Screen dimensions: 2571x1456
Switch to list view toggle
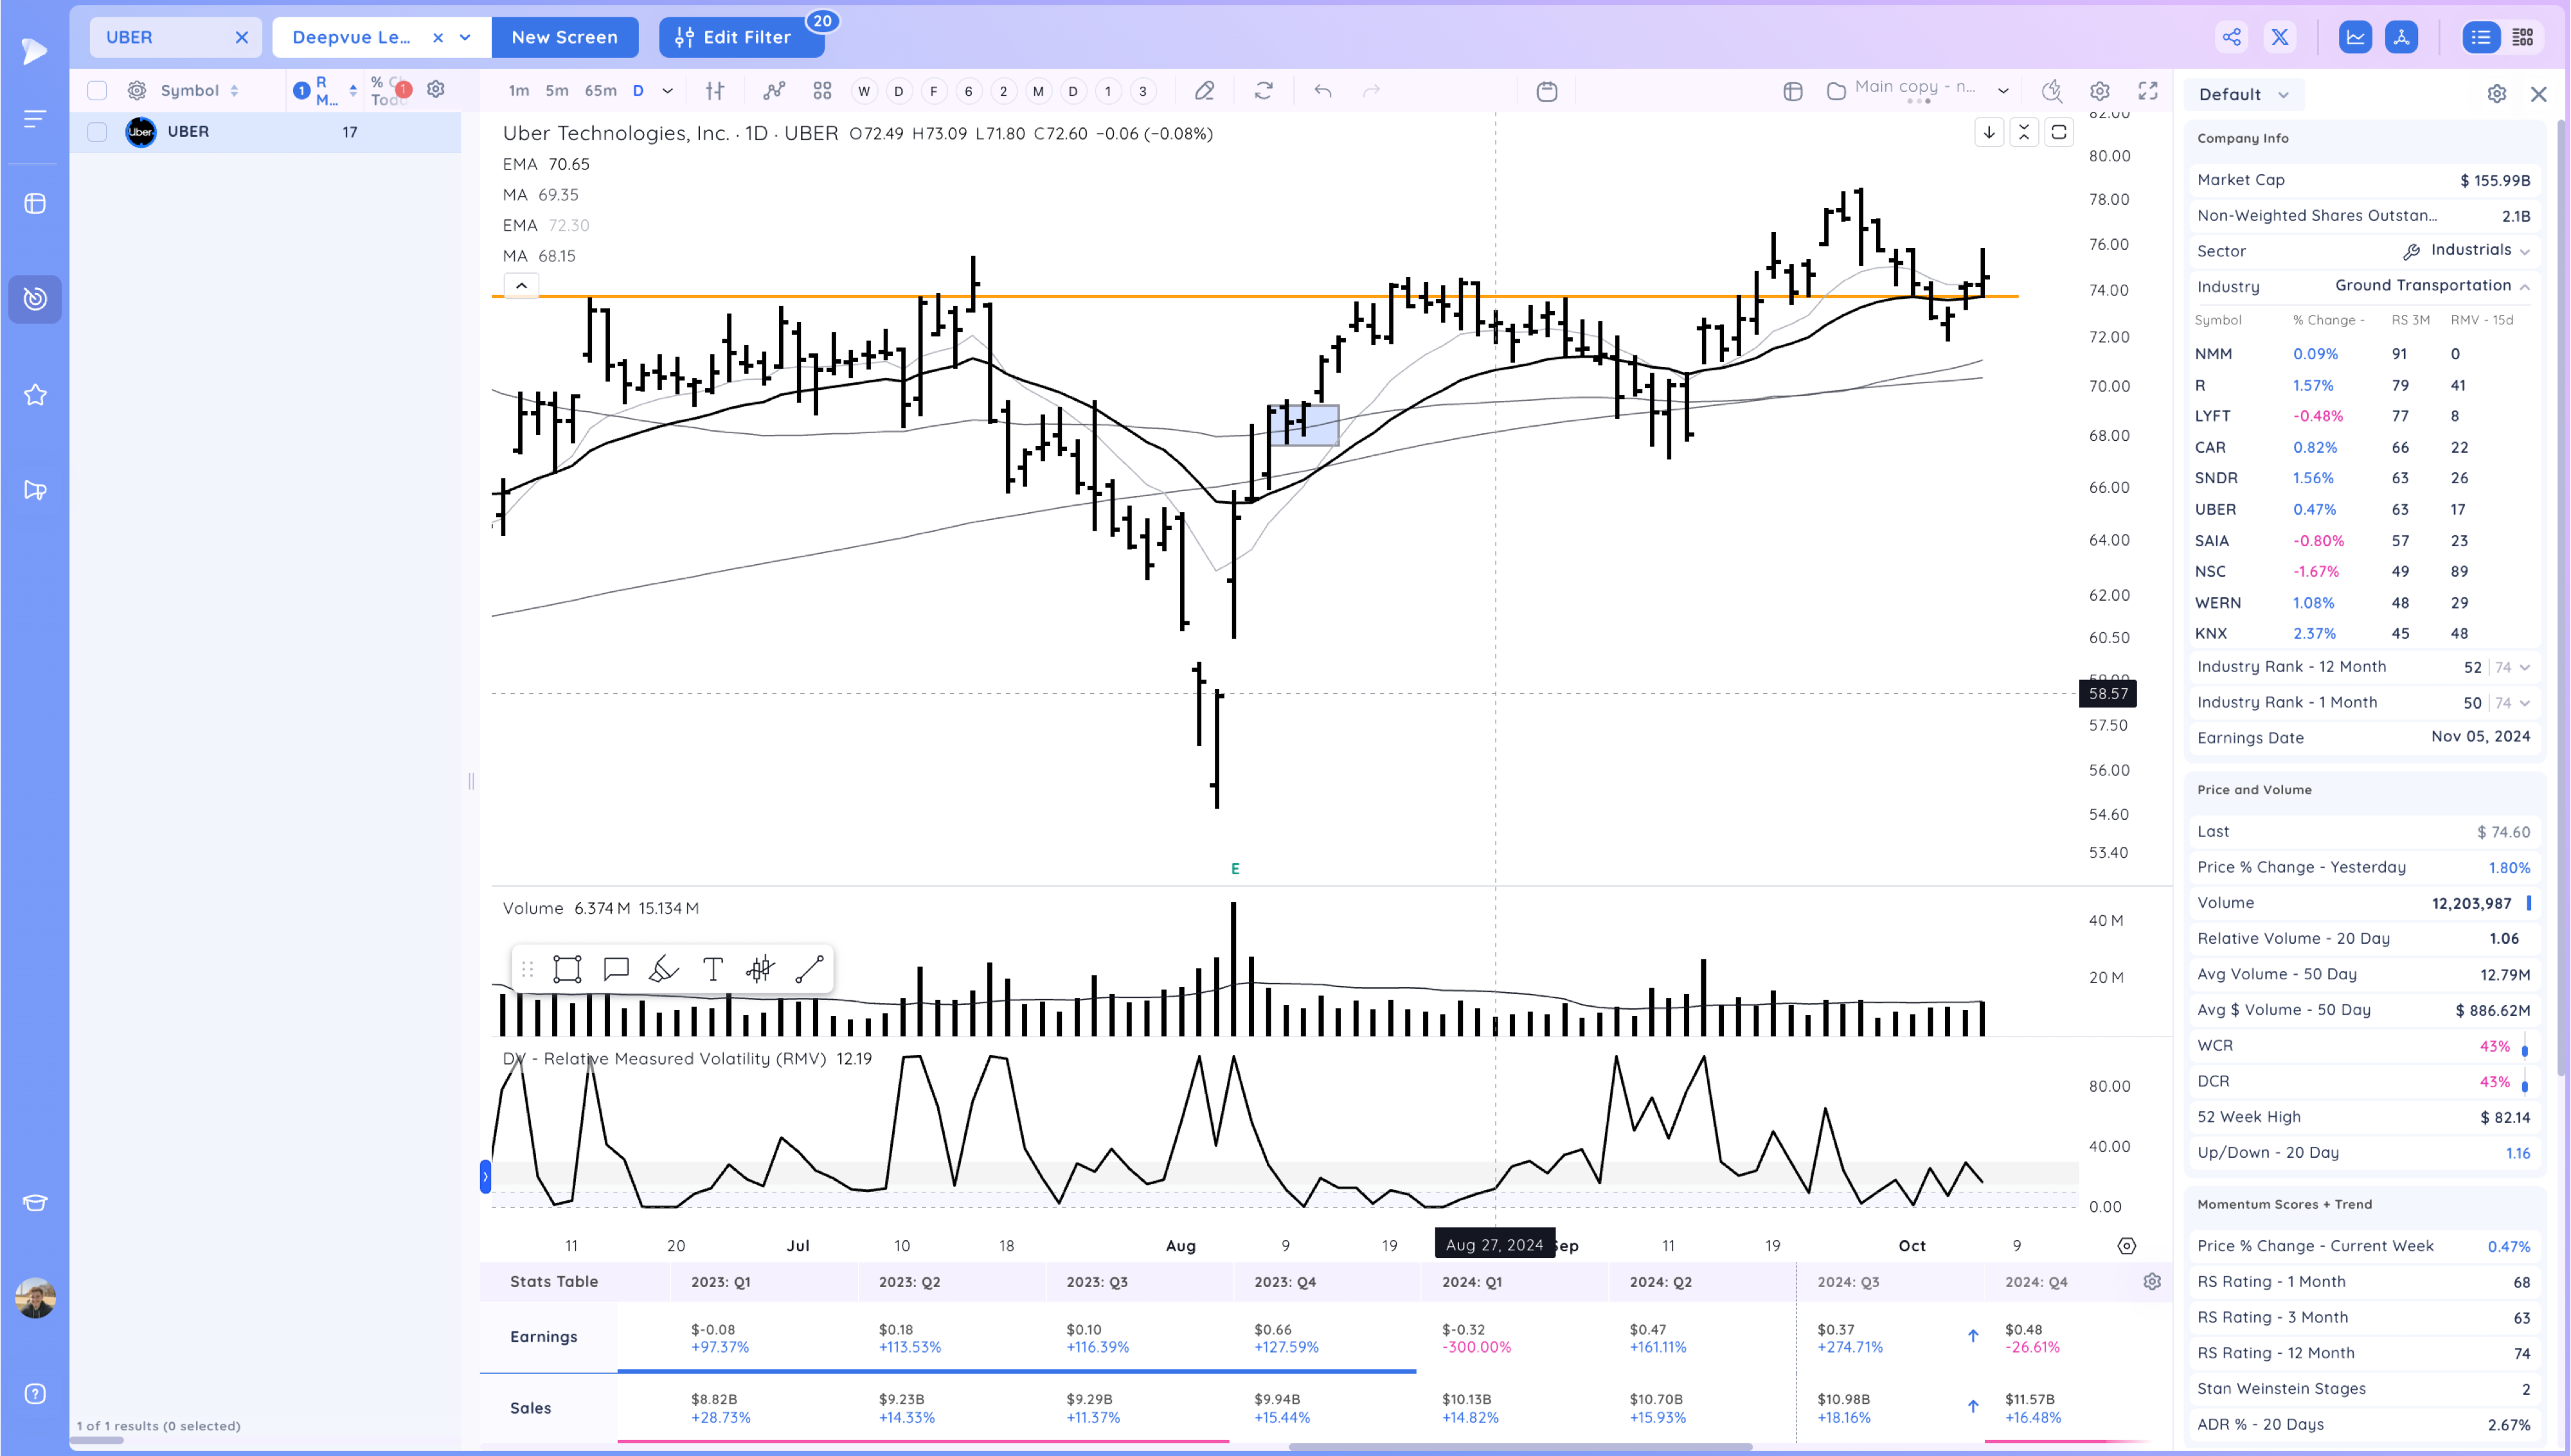coord(2481,37)
